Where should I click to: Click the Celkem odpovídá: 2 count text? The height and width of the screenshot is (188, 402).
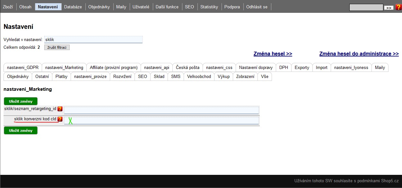[x=22, y=47]
